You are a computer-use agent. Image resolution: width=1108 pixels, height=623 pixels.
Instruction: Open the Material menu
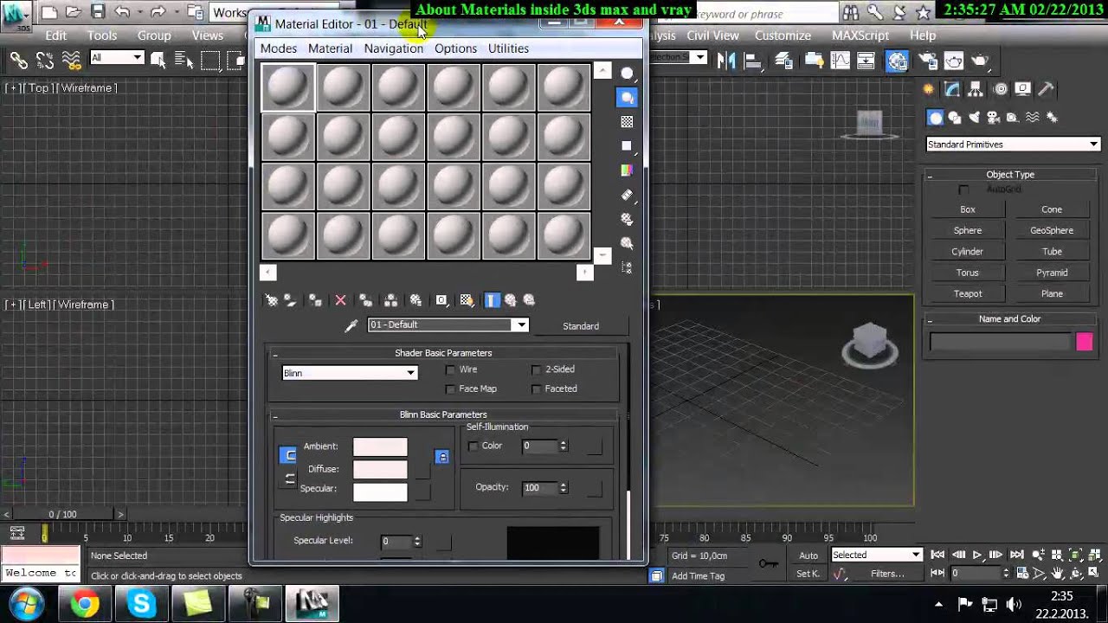pyautogui.click(x=330, y=48)
